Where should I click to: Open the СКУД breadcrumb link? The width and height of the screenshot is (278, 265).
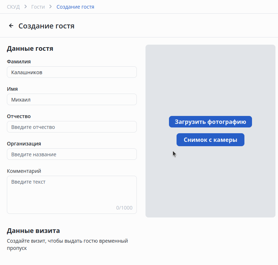(13, 7)
